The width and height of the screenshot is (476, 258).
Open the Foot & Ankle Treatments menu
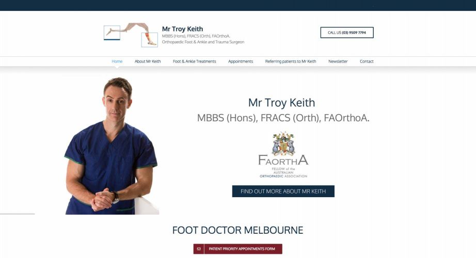coord(194,61)
